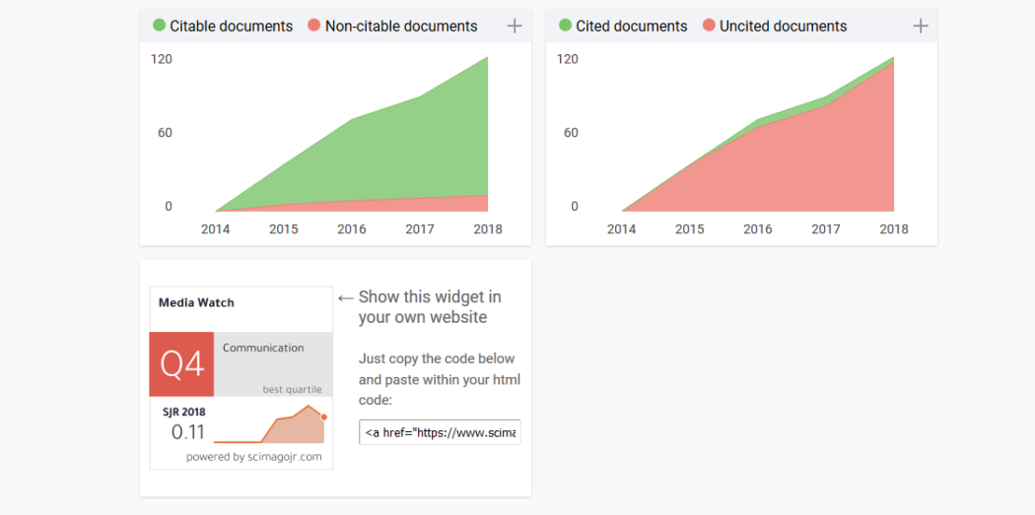The width and height of the screenshot is (1035, 515).
Task: Toggle the red Uncited documents legend dot
Action: point(709,26)
